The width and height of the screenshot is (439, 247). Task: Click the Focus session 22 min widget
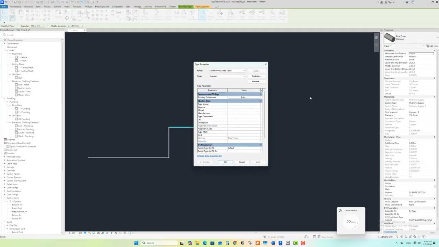pos(351,221)
